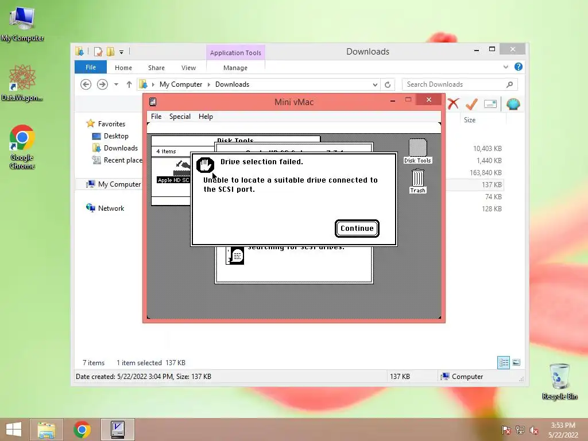Open the Windows Start button

coord(14,430)
